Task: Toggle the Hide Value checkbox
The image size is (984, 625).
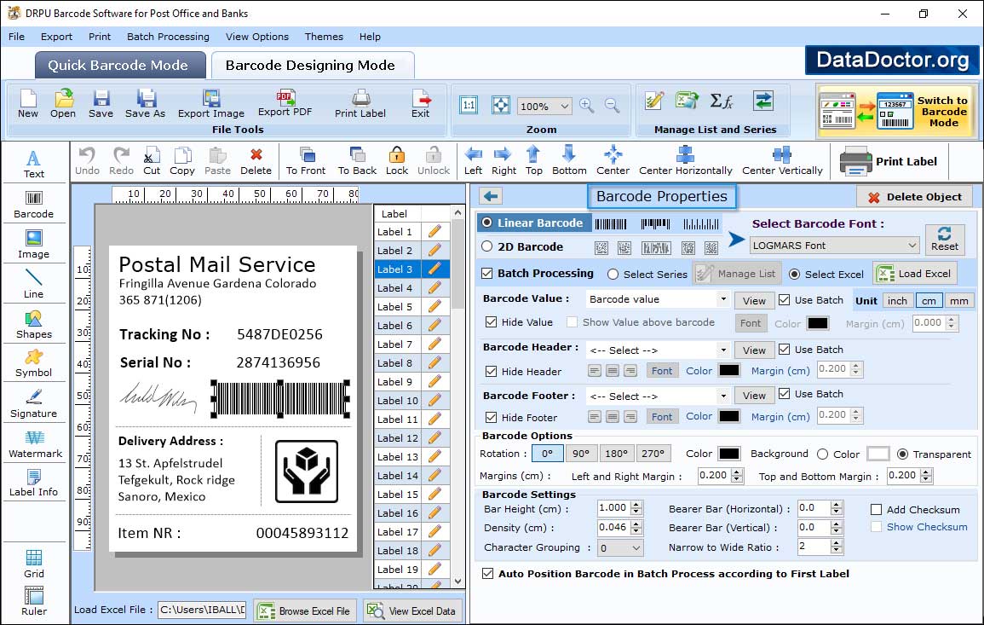Action: [492, 322]
